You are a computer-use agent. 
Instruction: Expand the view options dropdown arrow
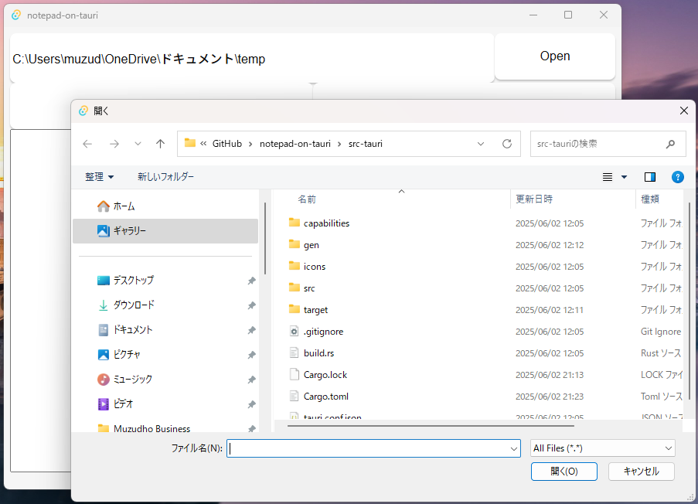click(624, 177)
